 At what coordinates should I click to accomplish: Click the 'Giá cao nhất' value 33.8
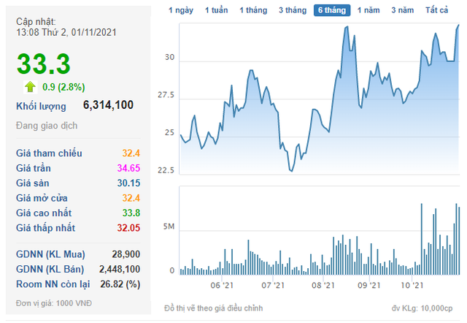click(x=130, y=213)
